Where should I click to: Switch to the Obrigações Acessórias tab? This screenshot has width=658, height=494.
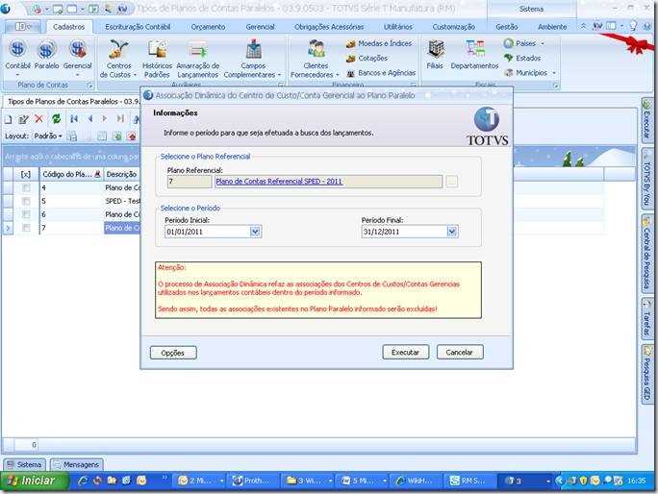(x=329, y=27)
